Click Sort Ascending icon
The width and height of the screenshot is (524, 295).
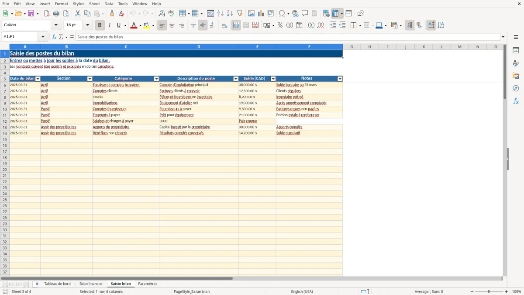coord(221,14)
